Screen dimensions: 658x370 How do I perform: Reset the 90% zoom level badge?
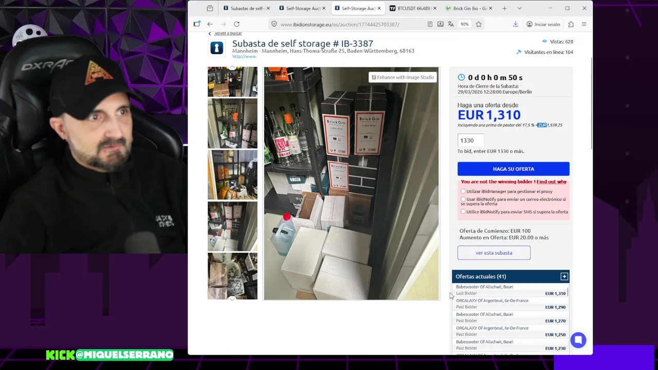click(x=464, y=24)
